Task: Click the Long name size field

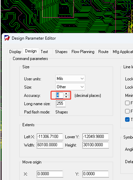Action: point(60,103)
